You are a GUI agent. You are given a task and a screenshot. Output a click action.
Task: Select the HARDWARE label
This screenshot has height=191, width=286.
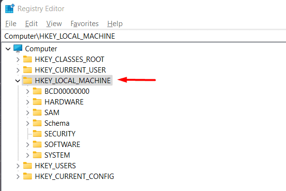pos(64,102)
